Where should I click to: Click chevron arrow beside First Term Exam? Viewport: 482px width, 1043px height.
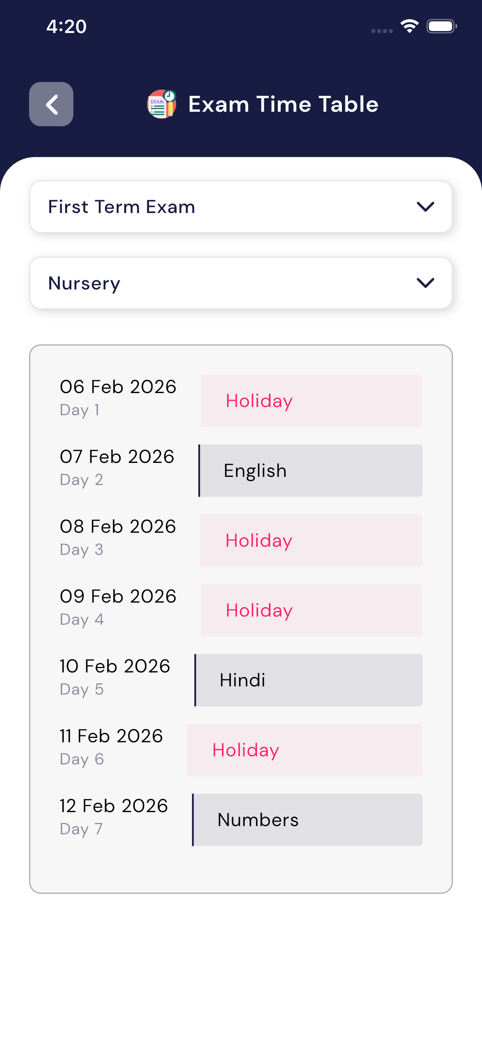[425, 206]
